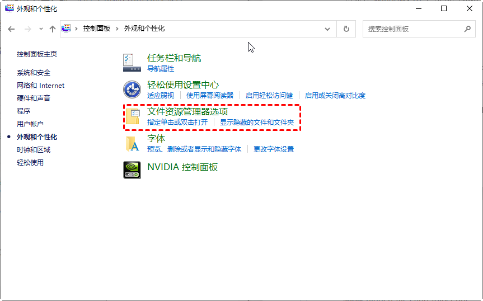Screen dimensions: 483x301
Task: Click 预览、删除或者显示和隐藏字体 link
Action: pos(194,149)
